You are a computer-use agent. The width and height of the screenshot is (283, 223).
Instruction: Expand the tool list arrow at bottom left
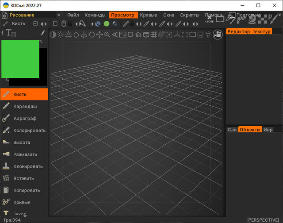coord(25,216)
